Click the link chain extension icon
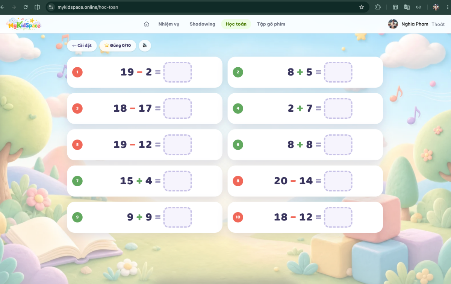The width and height of the screenshot is (451, 284). click(418, 7)
